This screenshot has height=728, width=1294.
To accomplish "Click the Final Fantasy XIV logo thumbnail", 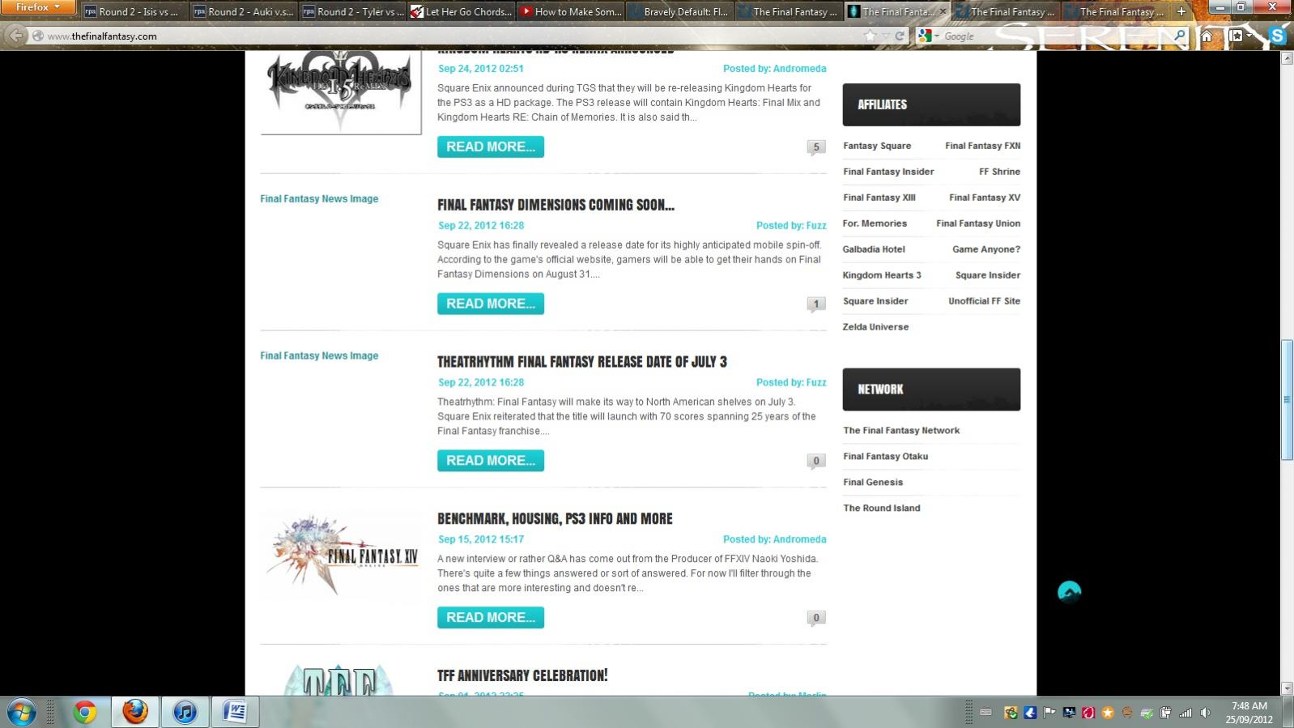I will 341,557.
